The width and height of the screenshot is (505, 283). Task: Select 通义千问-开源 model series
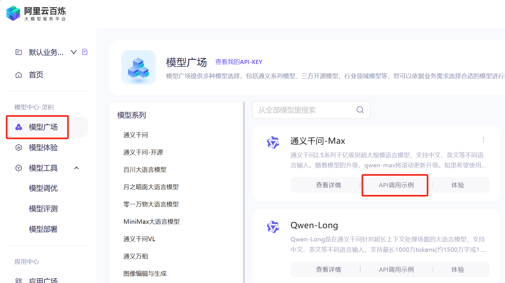tap(143, 152)
